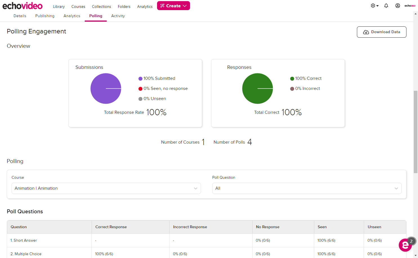Click the echovideo logo
The width and height of the screenshot is (418, 258).
tap(23, 5)
